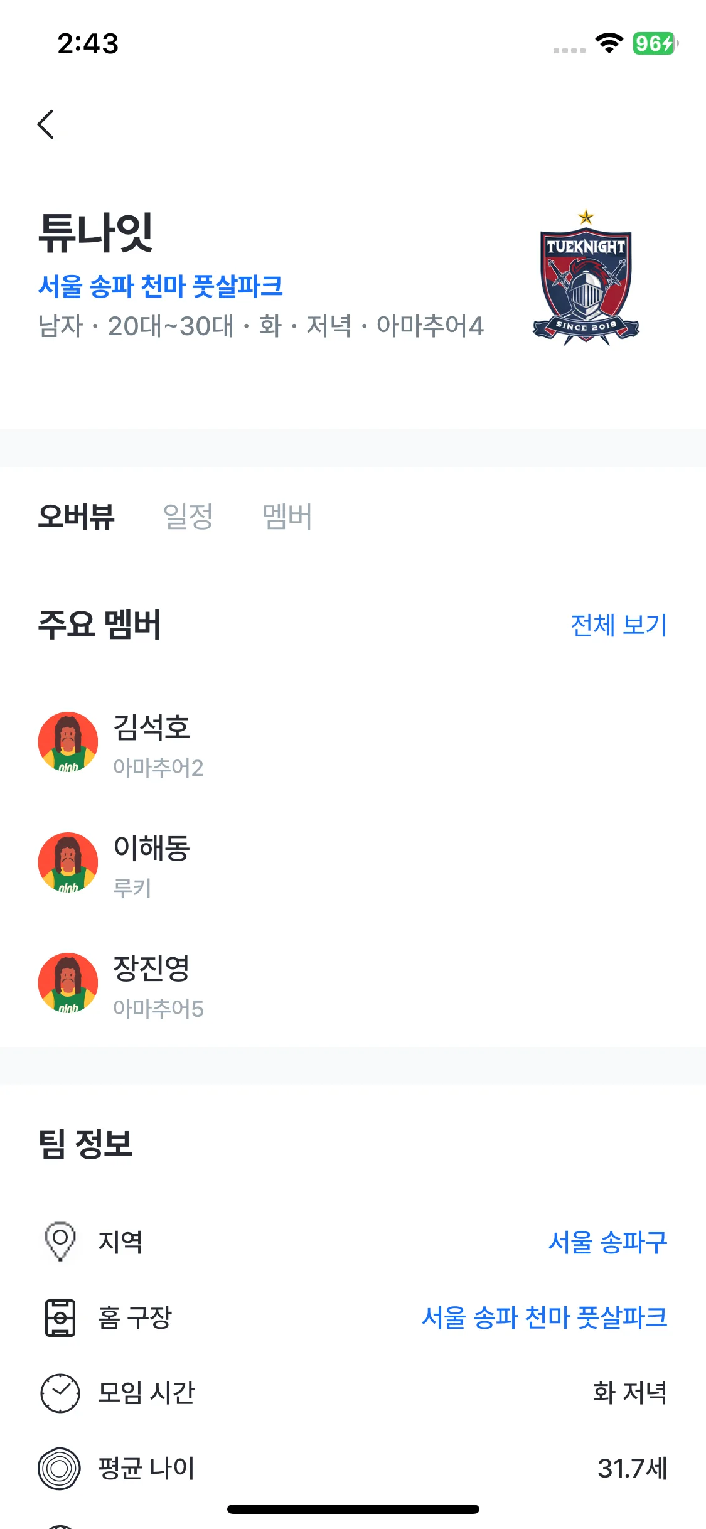The height and width of the screenshot is (1529, 706).
Task: Tap the location pin icon beside 지역
Action: pos(60,1241)
